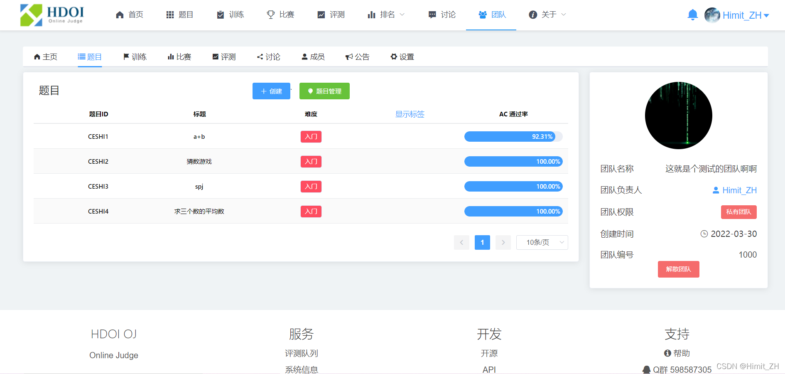Click the red 解散团队 button

679,269
